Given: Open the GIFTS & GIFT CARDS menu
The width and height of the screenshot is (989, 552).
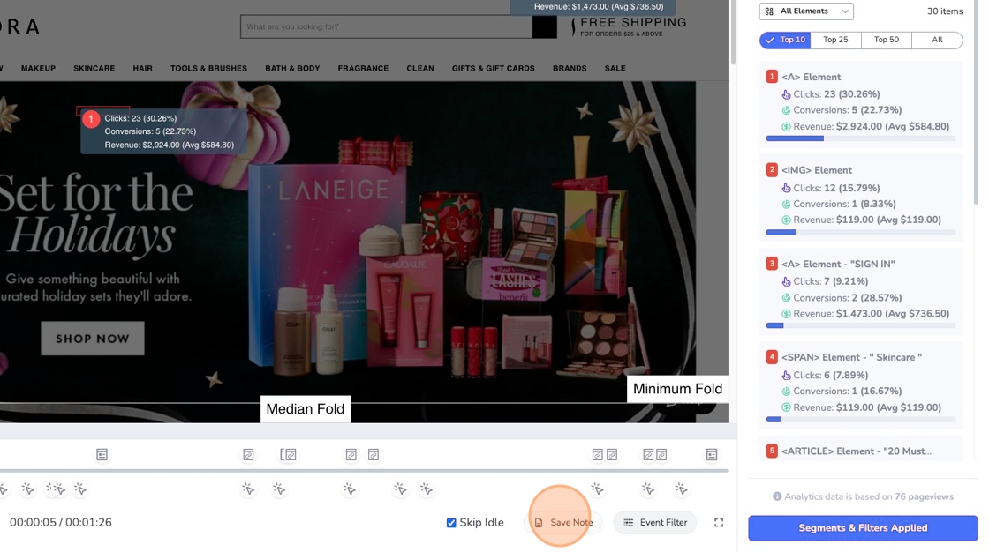Looking at the screenshot, I should [x=494, y=68].
